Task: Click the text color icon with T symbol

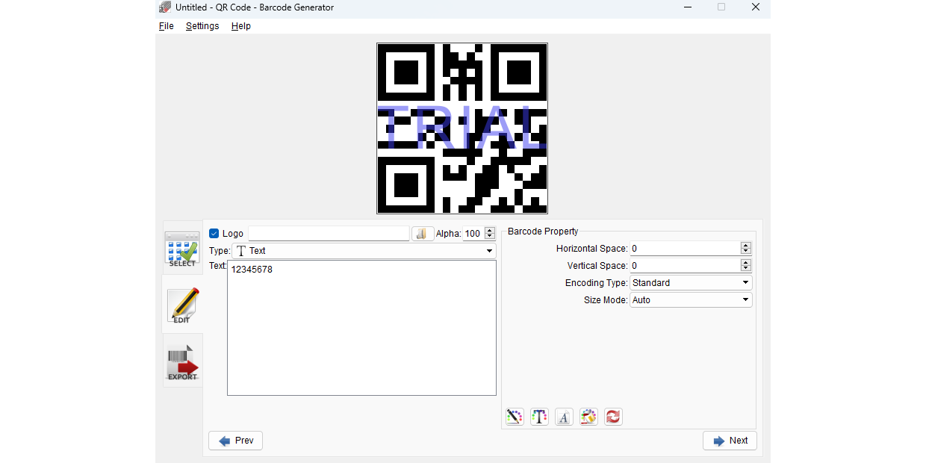Action: pyautogui.click(x=539, y=417)
